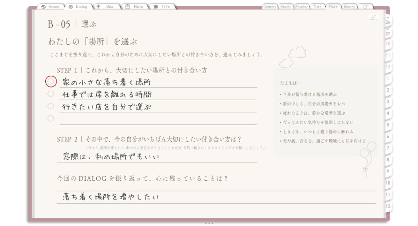Select the radio for 行きたい店を自分で選ぶ
This screenshot has height=226, width=418.
(x=51, y=106)
